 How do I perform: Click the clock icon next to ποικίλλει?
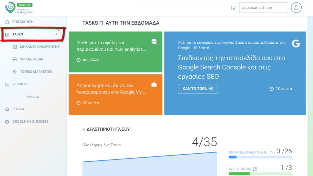[x=79, y=60]
